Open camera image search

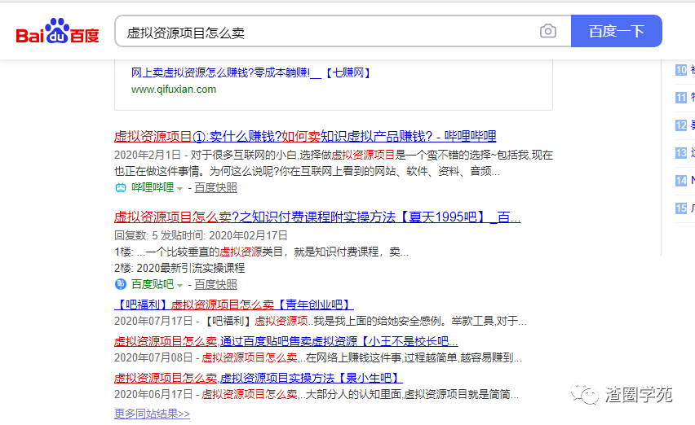548,31
